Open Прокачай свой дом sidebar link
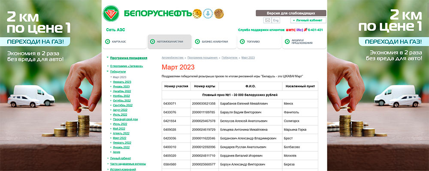This screenshot has height=171, width=429. pos(125,119)
